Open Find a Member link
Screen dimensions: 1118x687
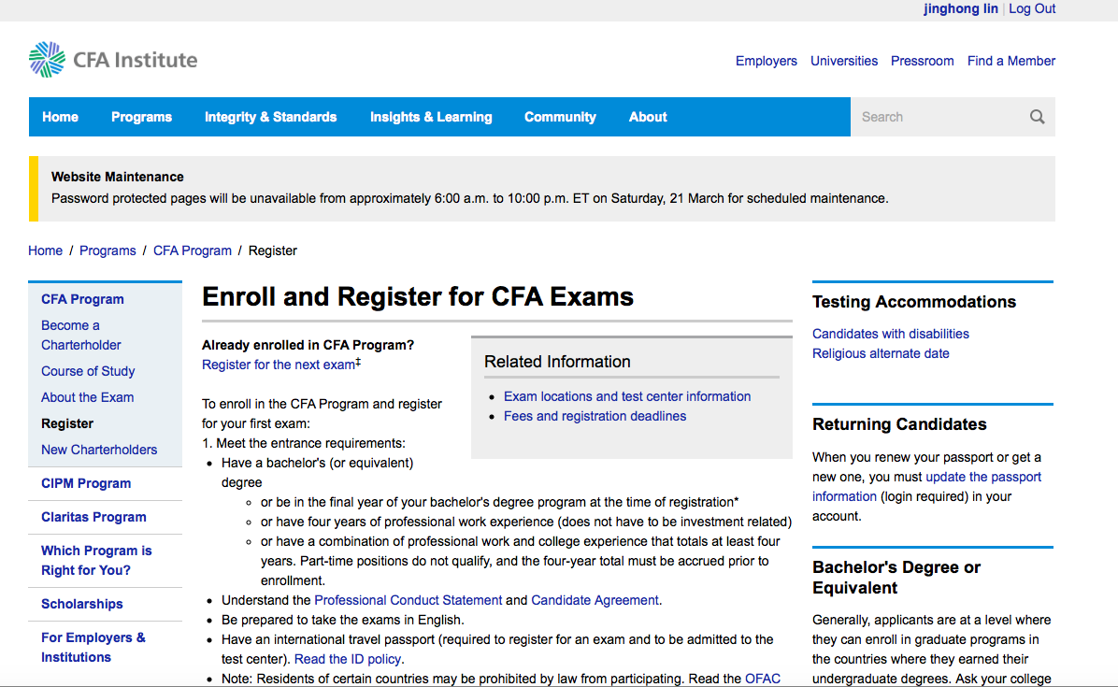point(1011,61)
